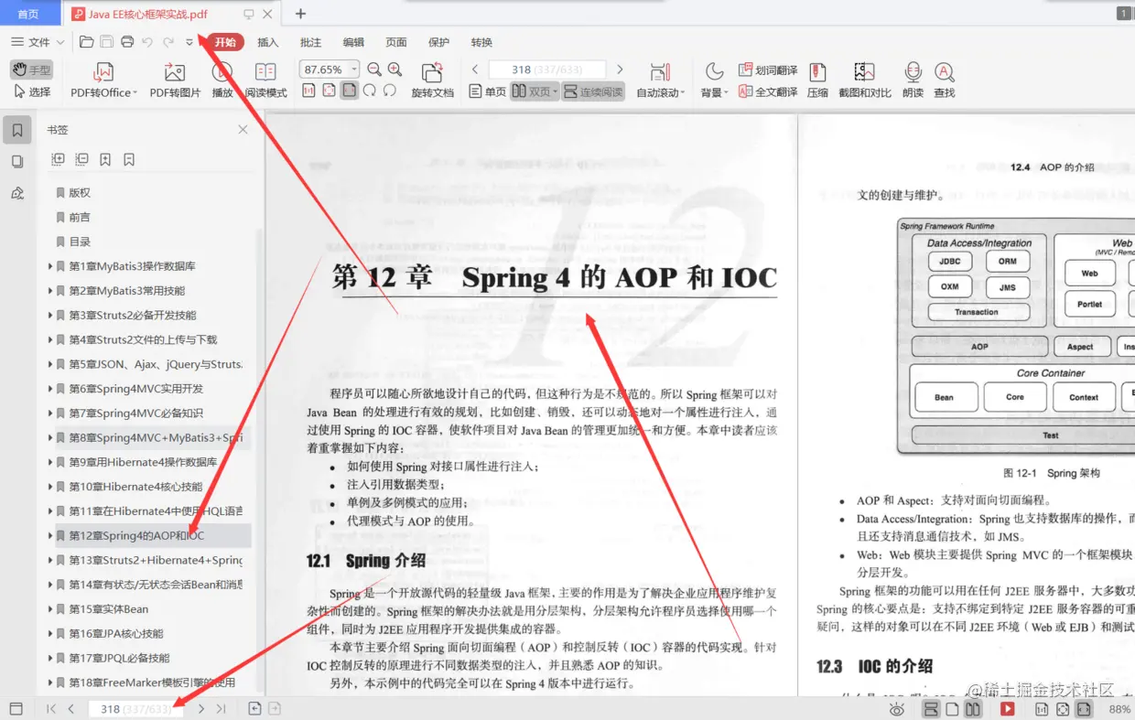The image size is (1135, 720).
Task: Toggle continuous layout icon in status bar
Action: 932,709
